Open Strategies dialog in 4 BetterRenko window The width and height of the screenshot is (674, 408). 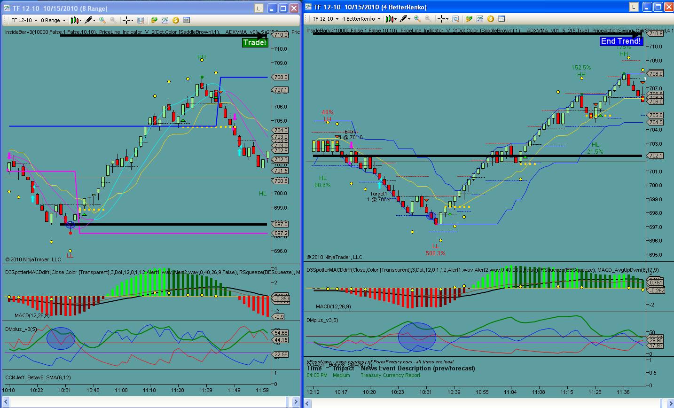(469, 19)
